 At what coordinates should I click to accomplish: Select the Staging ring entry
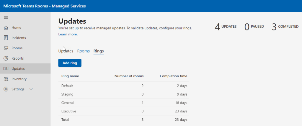pyautogui.click(x=67, y=94)
